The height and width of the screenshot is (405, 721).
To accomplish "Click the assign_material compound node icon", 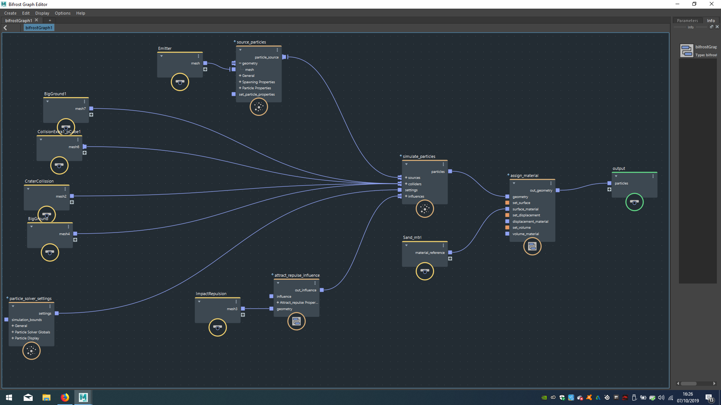I will [x=532, y=246].
